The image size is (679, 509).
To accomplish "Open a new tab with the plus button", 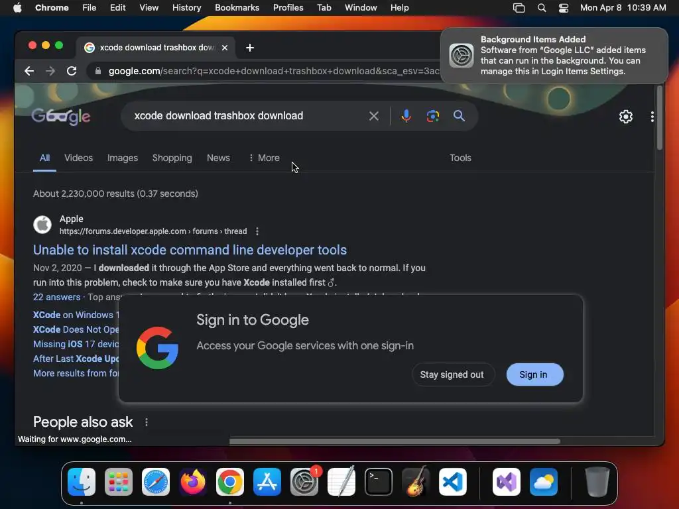I will (x=250, y=48).
